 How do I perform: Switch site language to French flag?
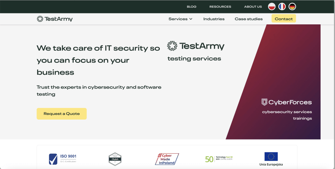point(282,7)
